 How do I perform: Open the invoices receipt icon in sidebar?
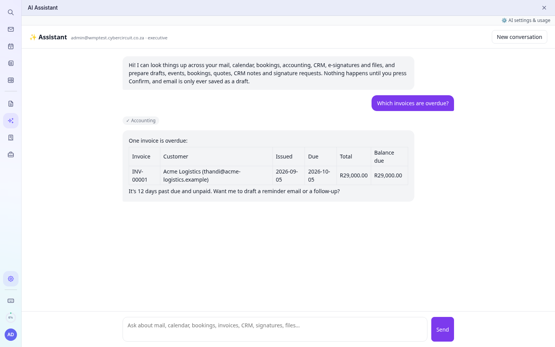point(11,138)
